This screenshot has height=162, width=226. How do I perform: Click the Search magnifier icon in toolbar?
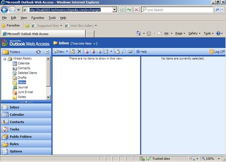point(124,51)
